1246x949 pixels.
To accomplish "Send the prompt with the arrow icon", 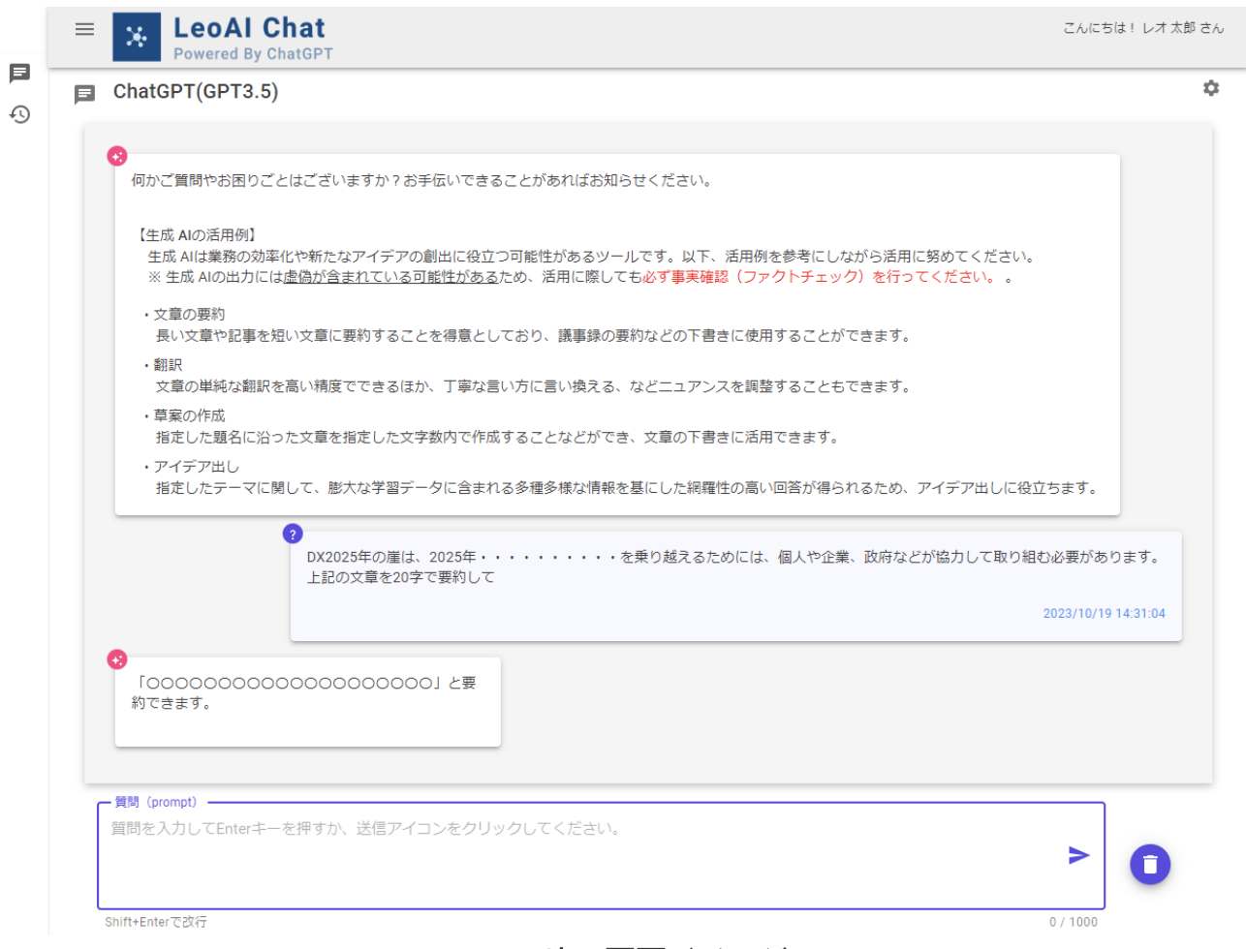I will [1078, 855].
